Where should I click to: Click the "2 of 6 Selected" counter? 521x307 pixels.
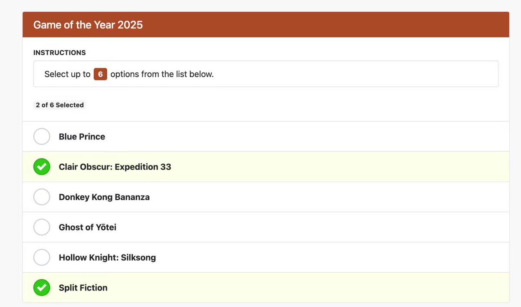(x=60, y=105)
